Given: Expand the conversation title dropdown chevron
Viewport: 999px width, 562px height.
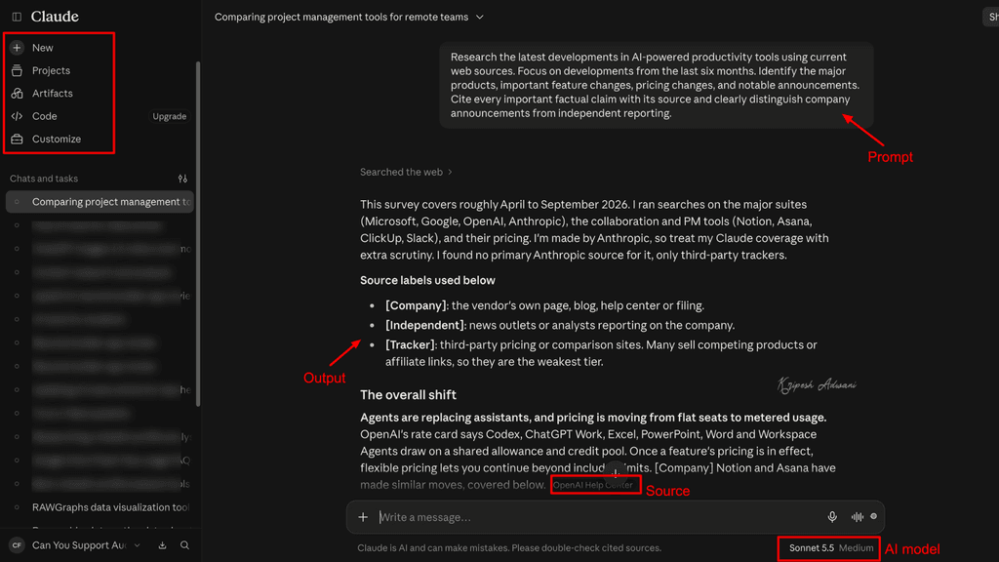Looking at the screenshot, I should click(x=480, y=18).
